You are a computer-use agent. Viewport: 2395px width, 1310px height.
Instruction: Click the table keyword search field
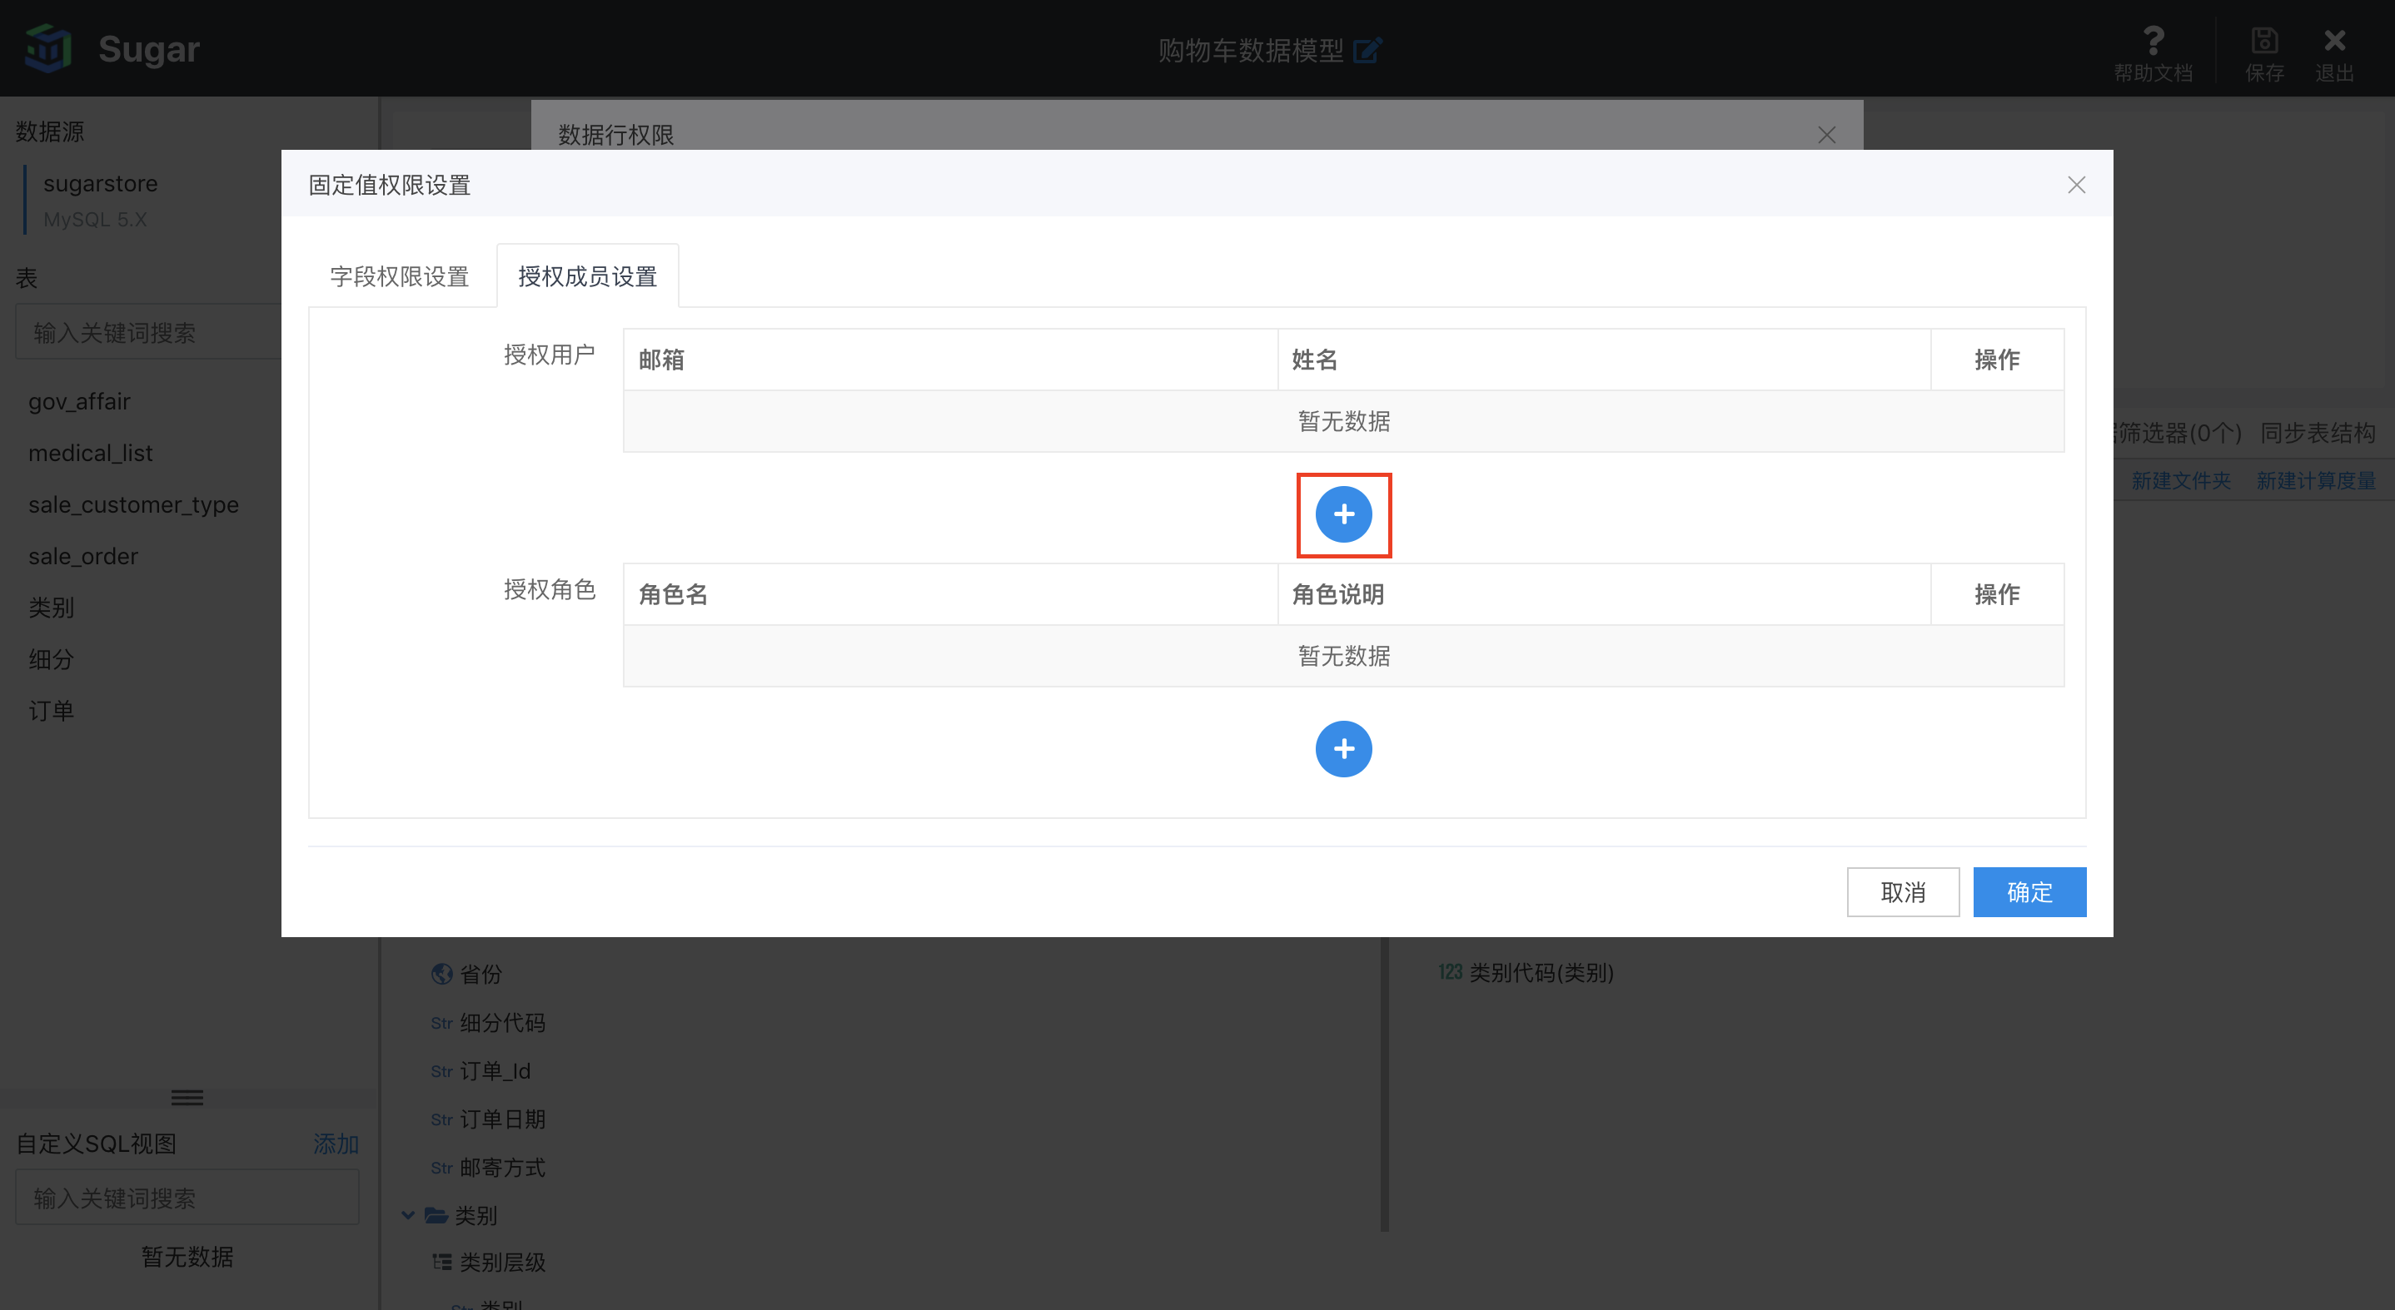coord(149,332)
